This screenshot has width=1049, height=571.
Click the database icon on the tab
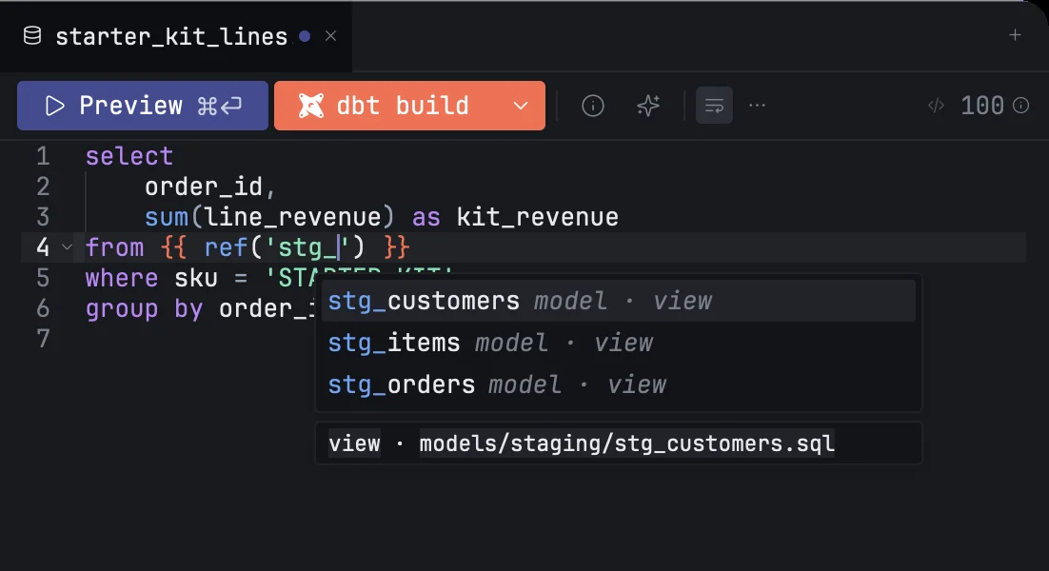point(32,35)
